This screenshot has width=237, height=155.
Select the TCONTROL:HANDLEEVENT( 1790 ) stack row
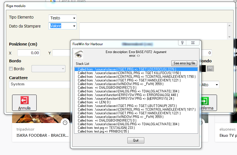[136, 77]
